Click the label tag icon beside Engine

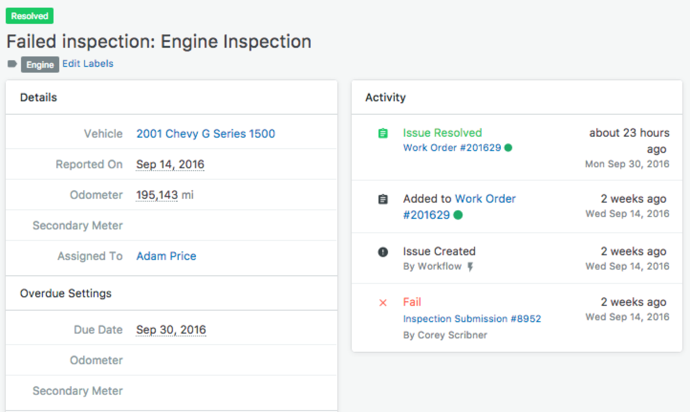[12, 64]
